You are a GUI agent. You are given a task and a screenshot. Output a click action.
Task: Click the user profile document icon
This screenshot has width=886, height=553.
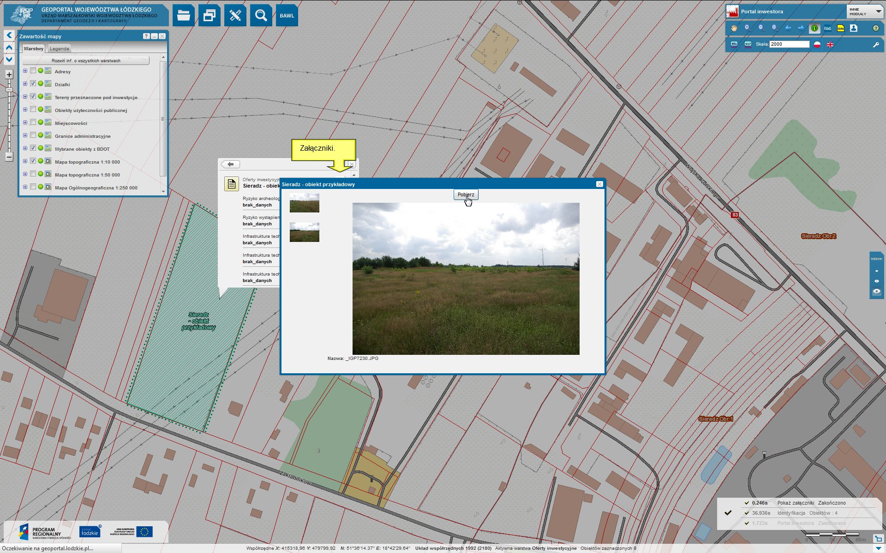(x=854, y=28)
